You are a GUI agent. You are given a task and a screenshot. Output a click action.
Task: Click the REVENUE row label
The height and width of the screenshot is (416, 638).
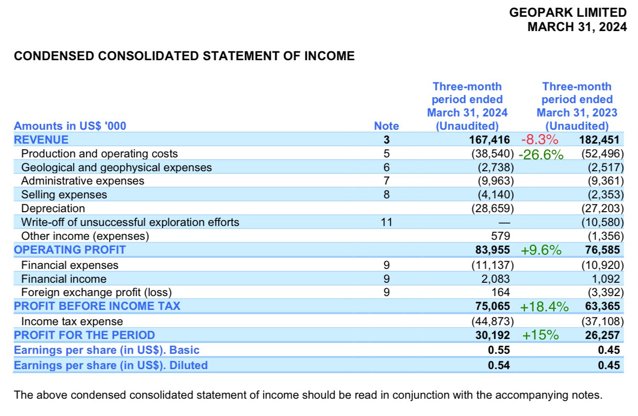(x=41, y=140)
